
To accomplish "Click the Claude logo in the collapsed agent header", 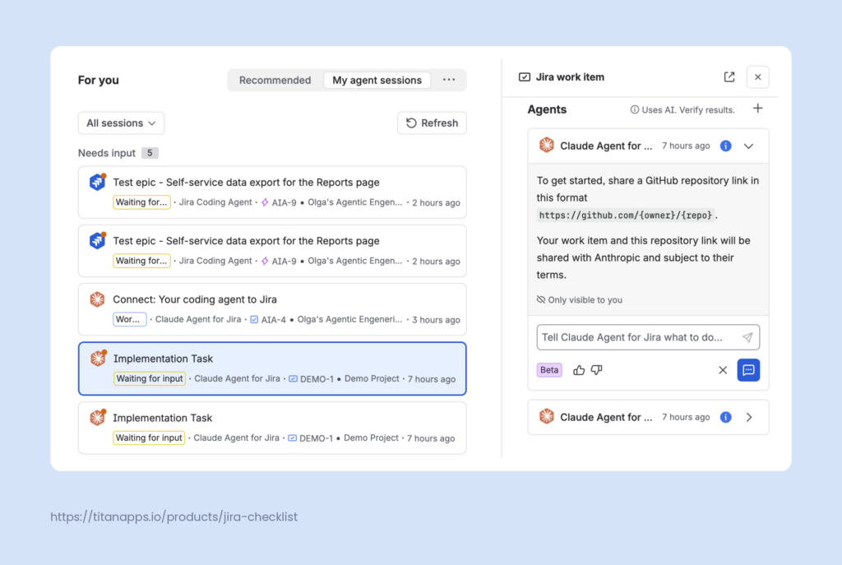I will pos(547,417).
